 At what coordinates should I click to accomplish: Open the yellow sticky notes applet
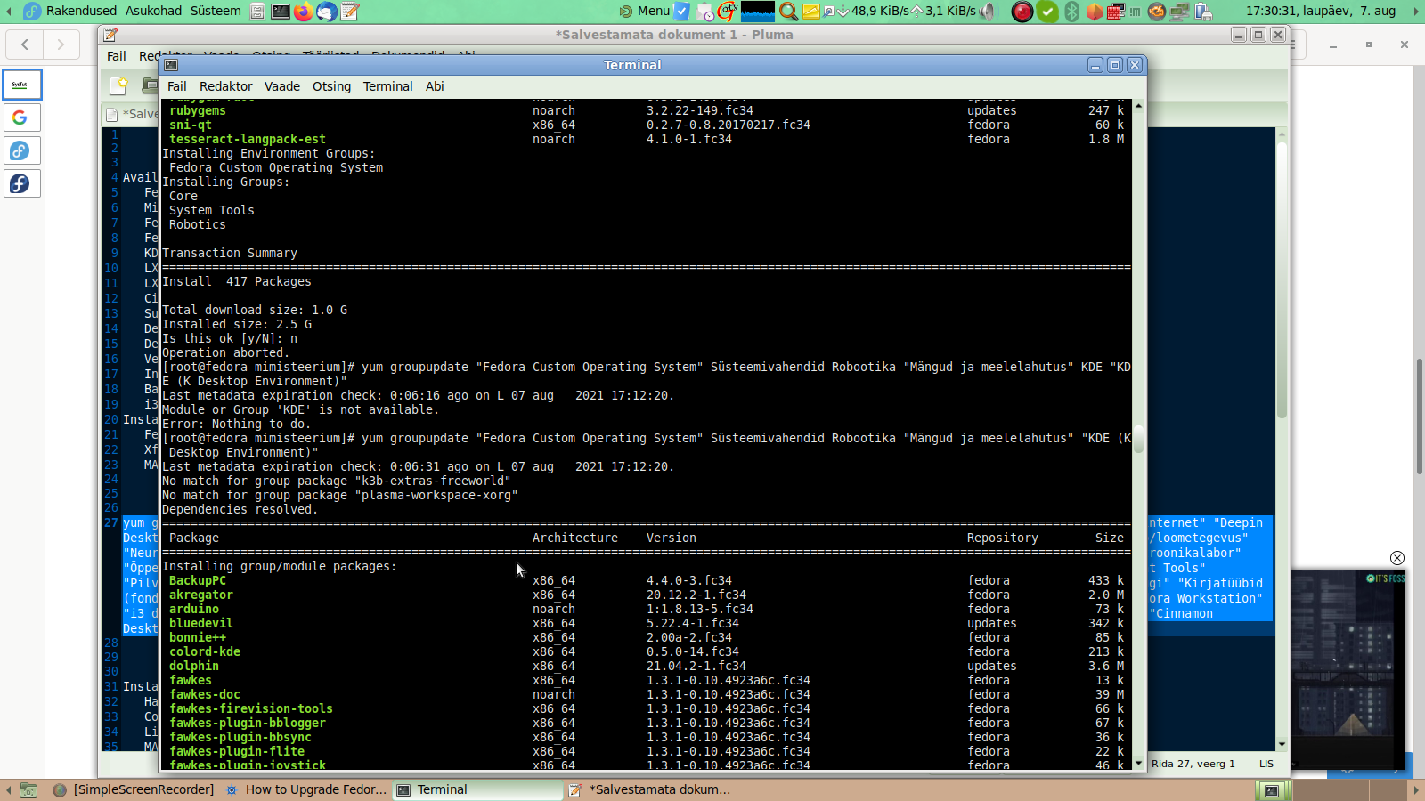(811, 12)
